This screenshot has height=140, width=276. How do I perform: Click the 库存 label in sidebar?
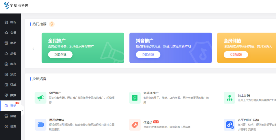click(13, 64)
